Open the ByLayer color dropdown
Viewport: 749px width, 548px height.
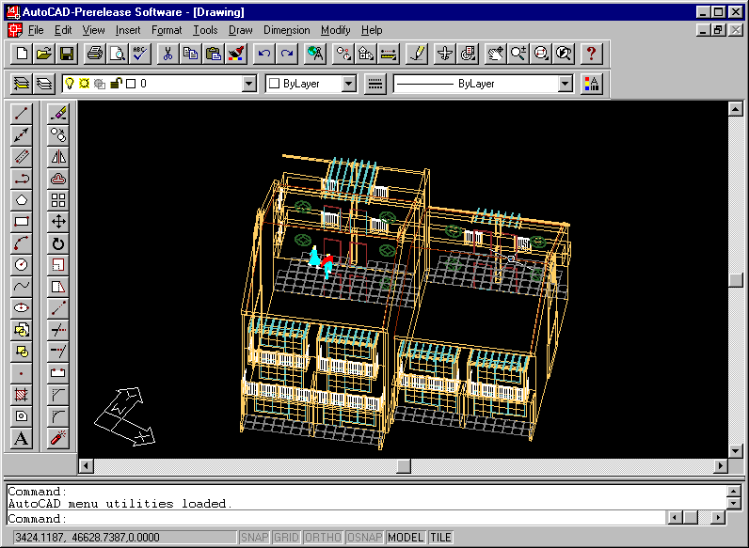pyautogui.click(x=349, y=85)
